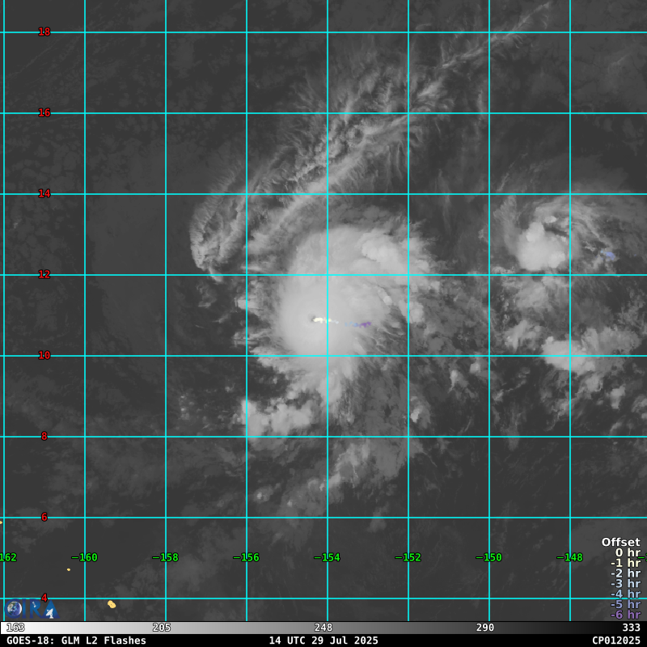Click the latitude 10 label

[x=44, y=355]
